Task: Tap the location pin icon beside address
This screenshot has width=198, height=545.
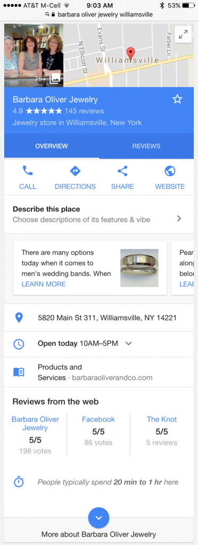Action: pyautogui.click(x=19, y=318)
